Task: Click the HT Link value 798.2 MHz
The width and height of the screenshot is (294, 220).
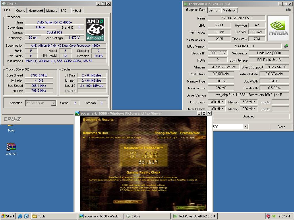Action: click(39, 91)
